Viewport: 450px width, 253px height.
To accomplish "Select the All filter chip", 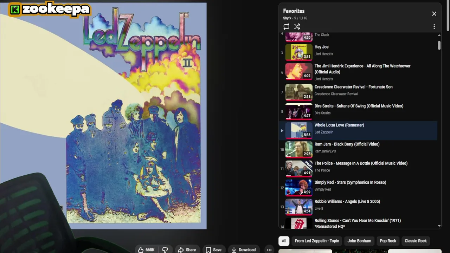I will [284, 241].
